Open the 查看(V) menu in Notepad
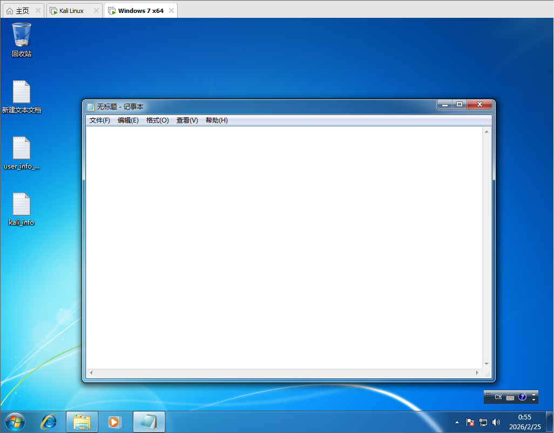Image resolution: width=554 pixels, height=433 pixels. pyautogui.click(x=187, y=120)
